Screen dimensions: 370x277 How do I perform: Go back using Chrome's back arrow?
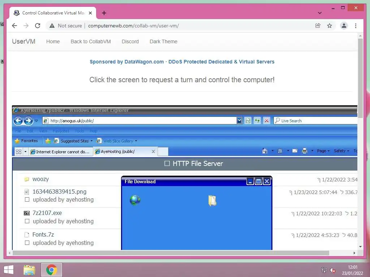tap(14, 26)
